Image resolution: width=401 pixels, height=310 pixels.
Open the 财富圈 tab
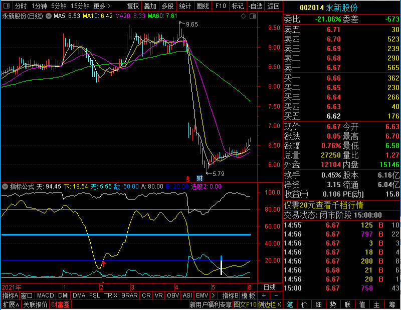point(60,304)
